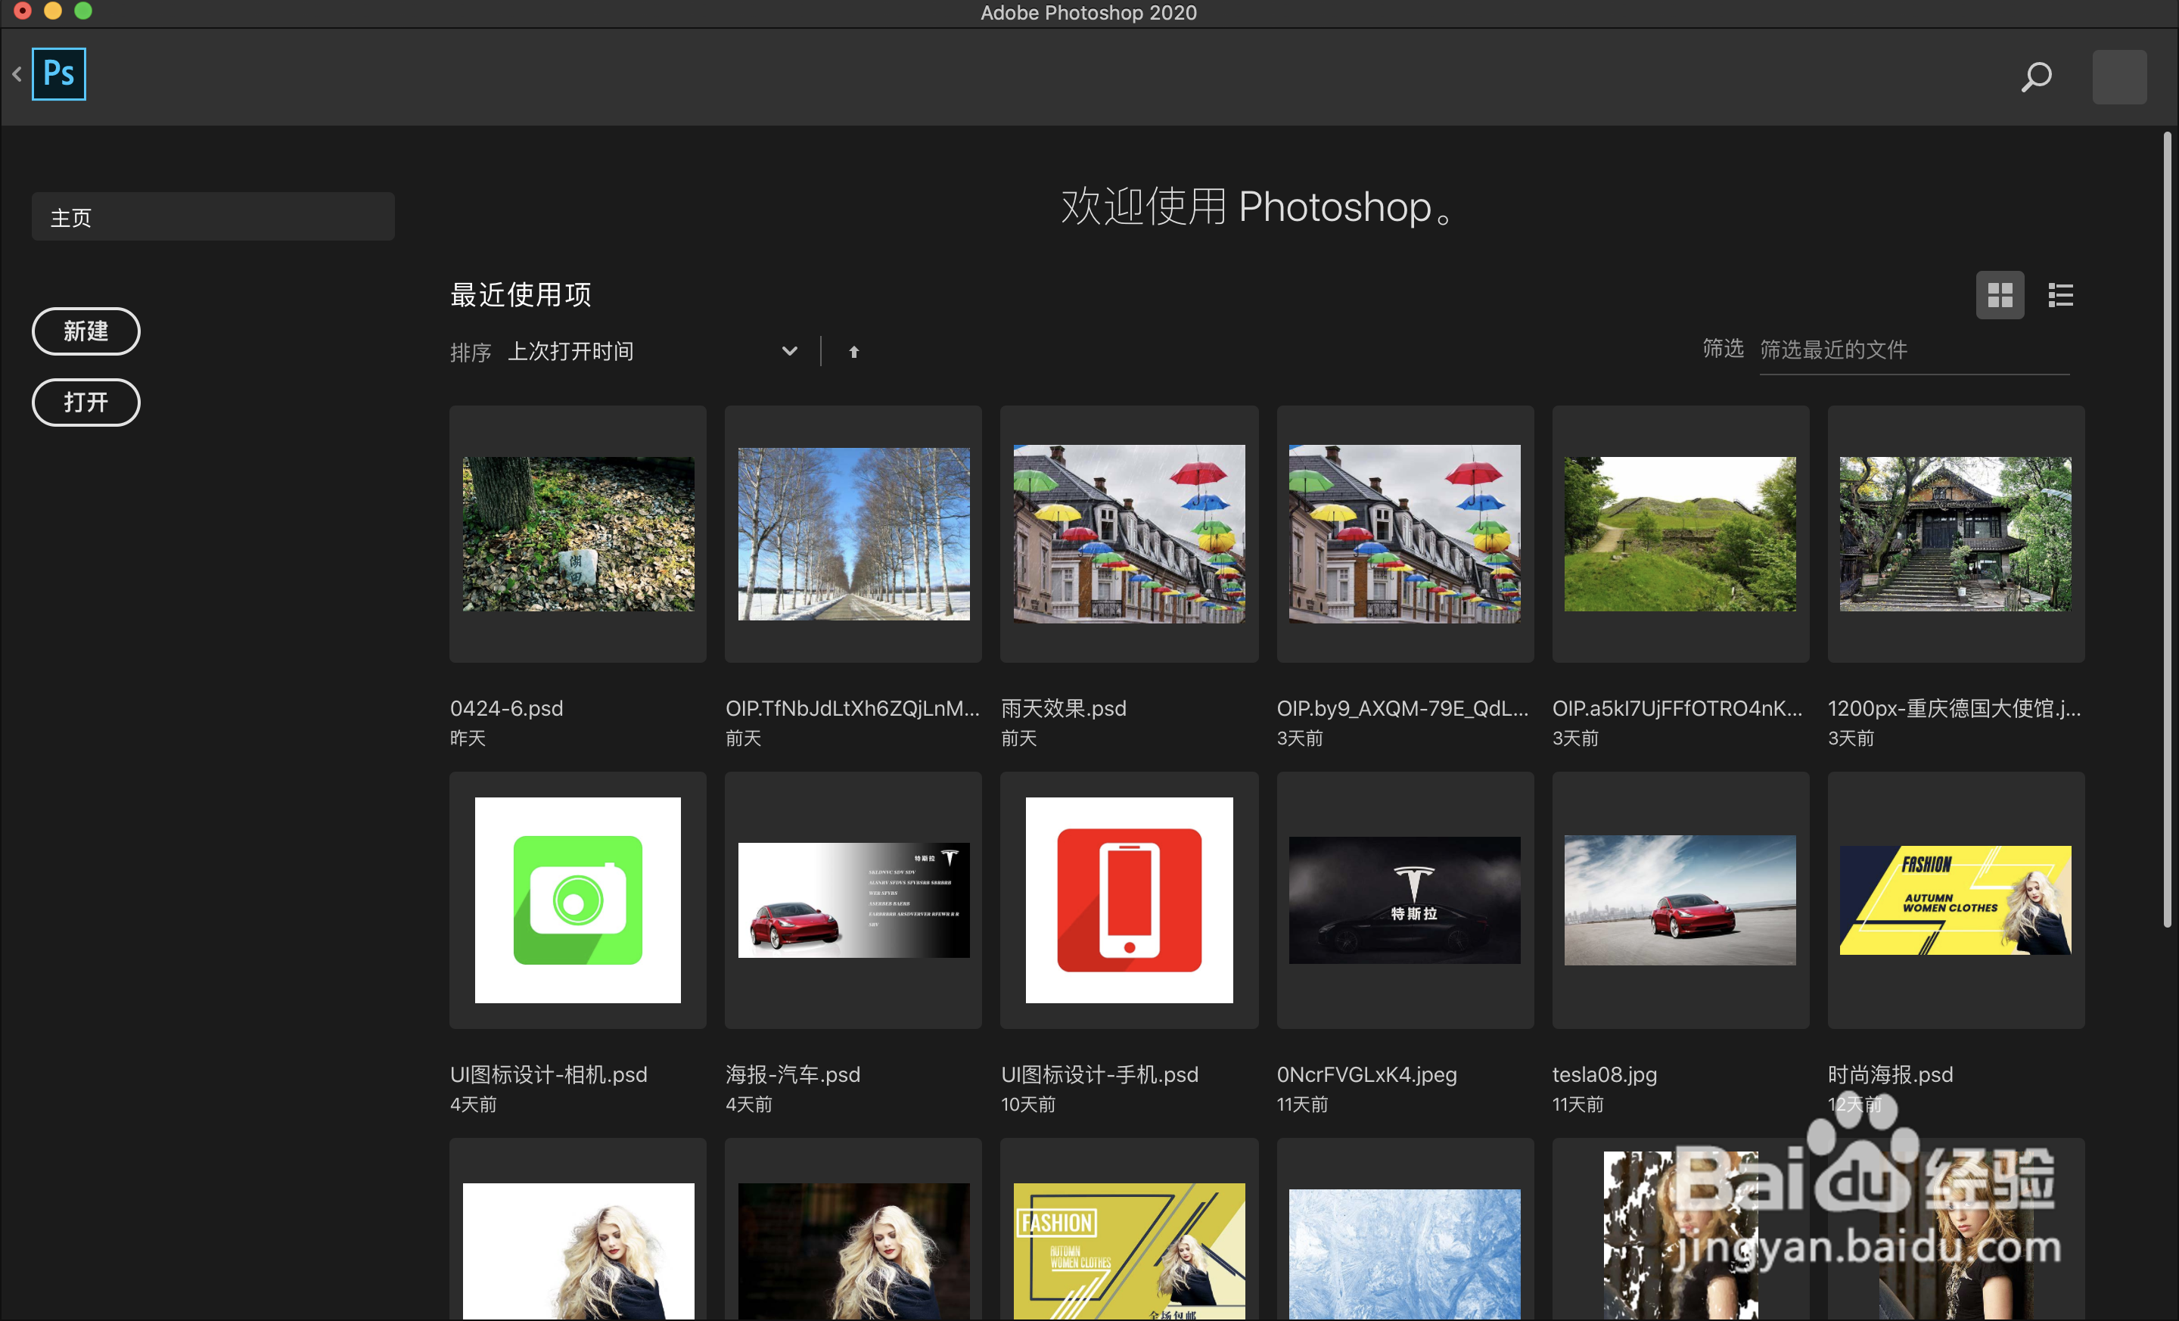Open the search magnifier icon
The width and height of the screenshot is (2179, 1321).
(x=2036, y=77)
